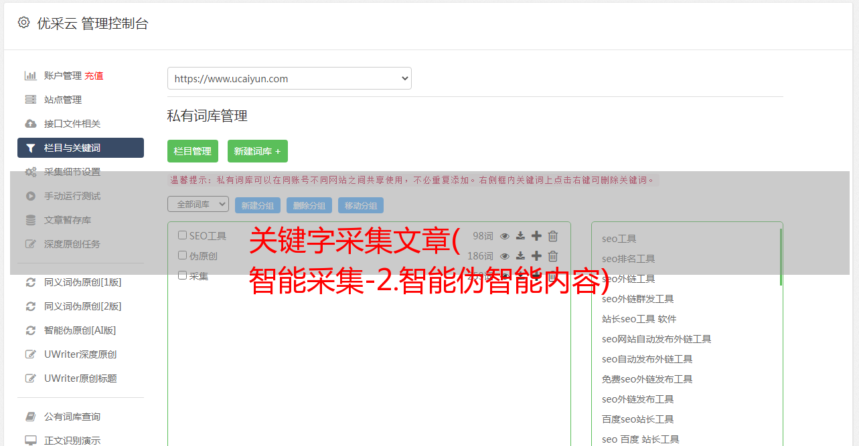Click the '98词' count for SEO工具
The width and height of the screenshot is (859, 446).
(483, 235)
